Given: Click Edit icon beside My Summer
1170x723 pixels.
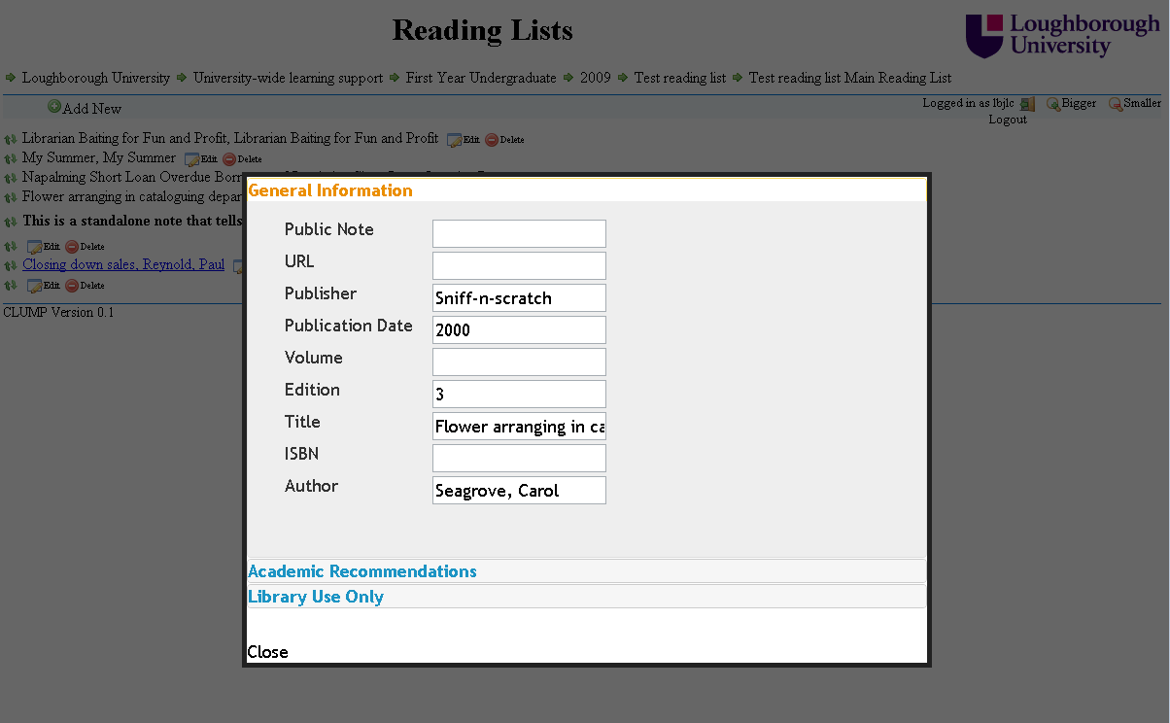Looking at the screenshot, I should point(192,159).
